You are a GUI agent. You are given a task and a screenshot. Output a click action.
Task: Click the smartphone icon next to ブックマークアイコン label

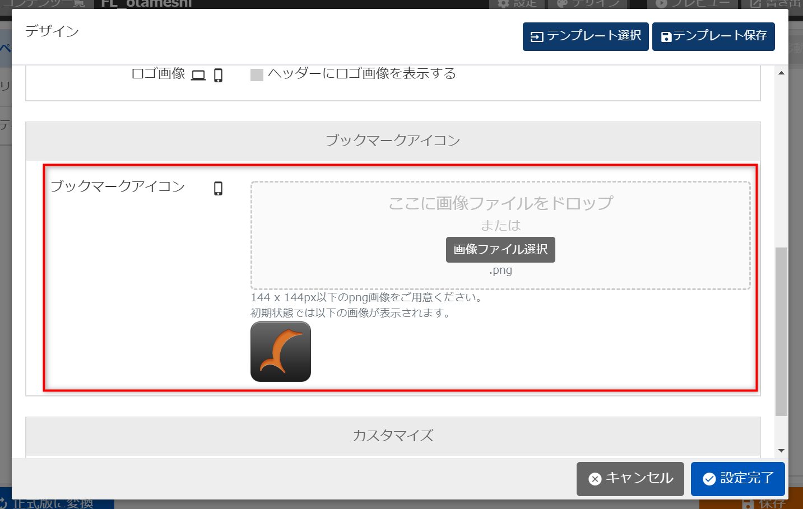tap(219, 188)
